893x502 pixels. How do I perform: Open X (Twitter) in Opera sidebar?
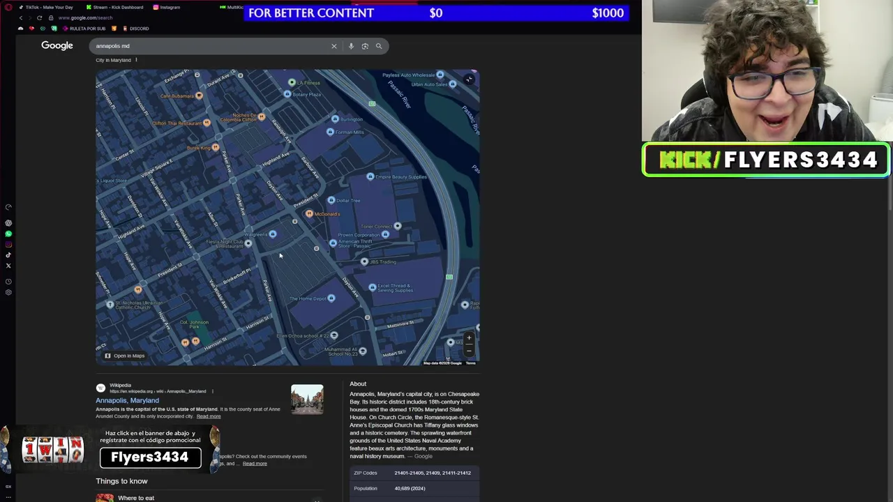(8, 266)
